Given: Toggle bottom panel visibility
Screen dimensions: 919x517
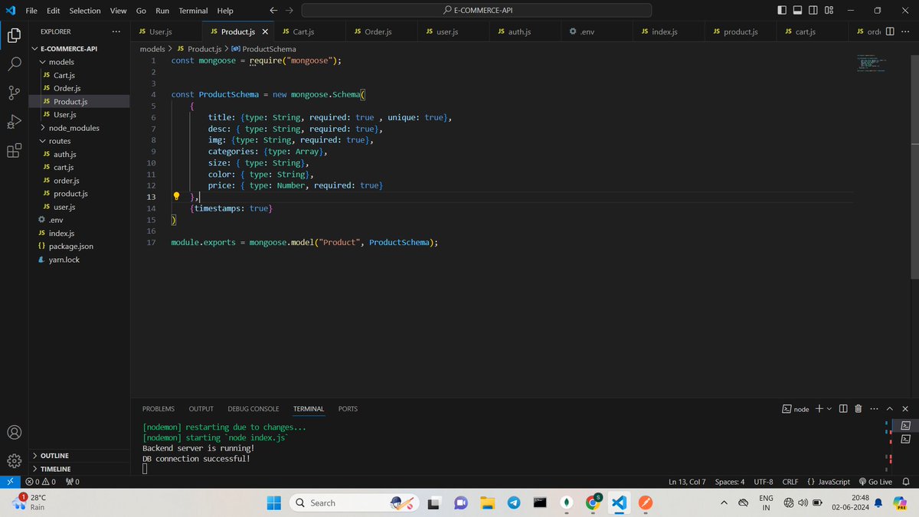Looking at the screenshot, I should 797,11.
